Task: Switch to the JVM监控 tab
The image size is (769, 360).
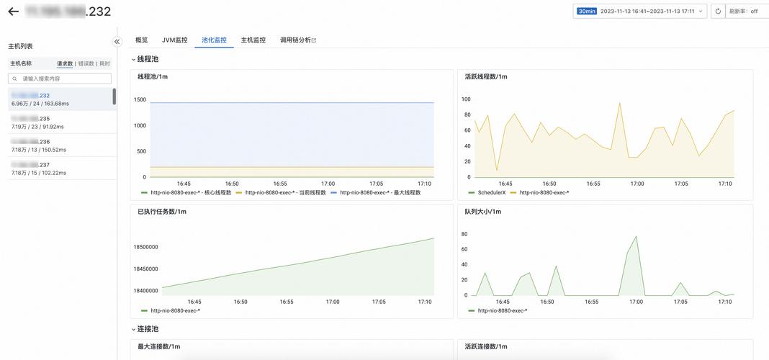Action: (x=174, y=40)
